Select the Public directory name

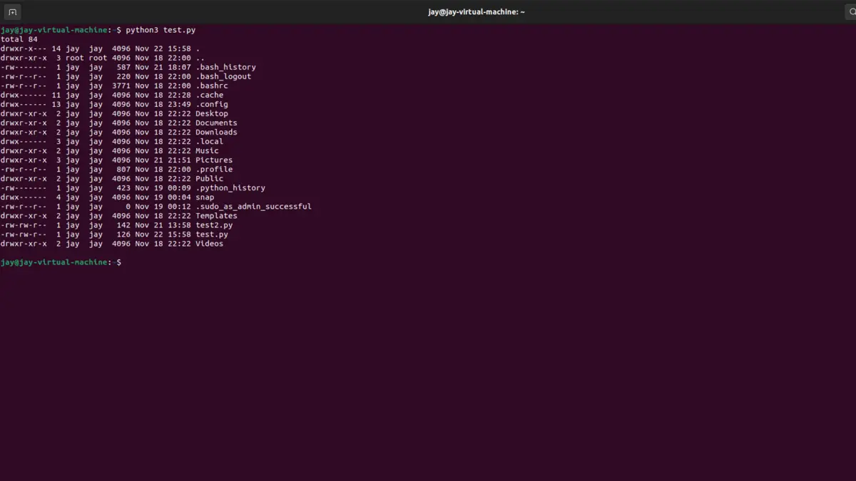[210, 178]
